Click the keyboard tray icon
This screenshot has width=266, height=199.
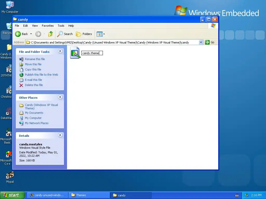tap(237, 195)
